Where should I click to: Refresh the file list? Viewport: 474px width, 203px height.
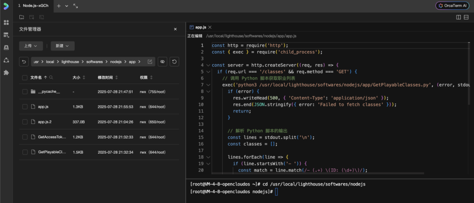174,62
